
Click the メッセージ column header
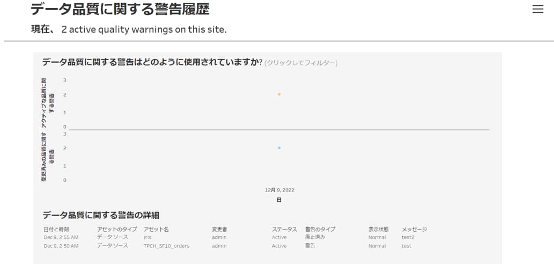415,229
